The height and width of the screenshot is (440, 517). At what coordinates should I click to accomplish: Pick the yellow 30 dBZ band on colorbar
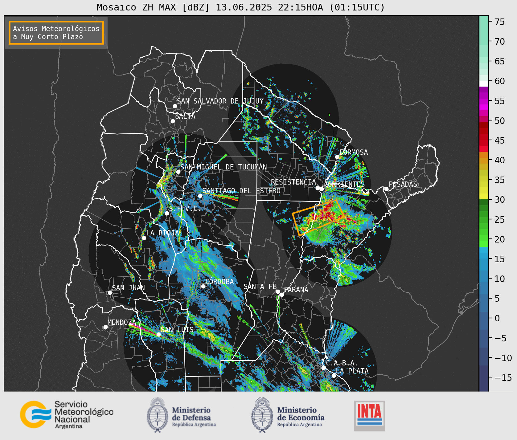[484, 197]
